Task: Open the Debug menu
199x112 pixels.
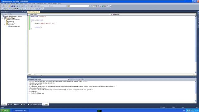Action: [21, 4]
